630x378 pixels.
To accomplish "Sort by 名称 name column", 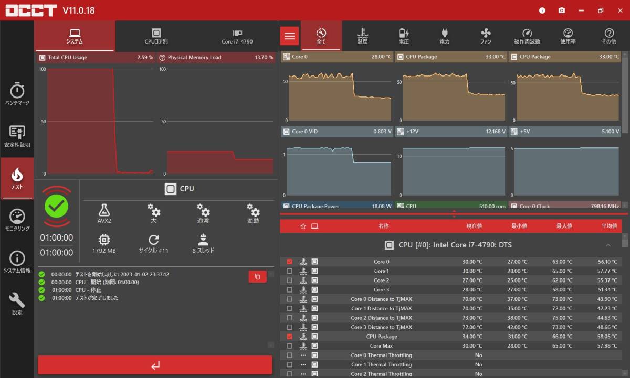I will 383,226.
